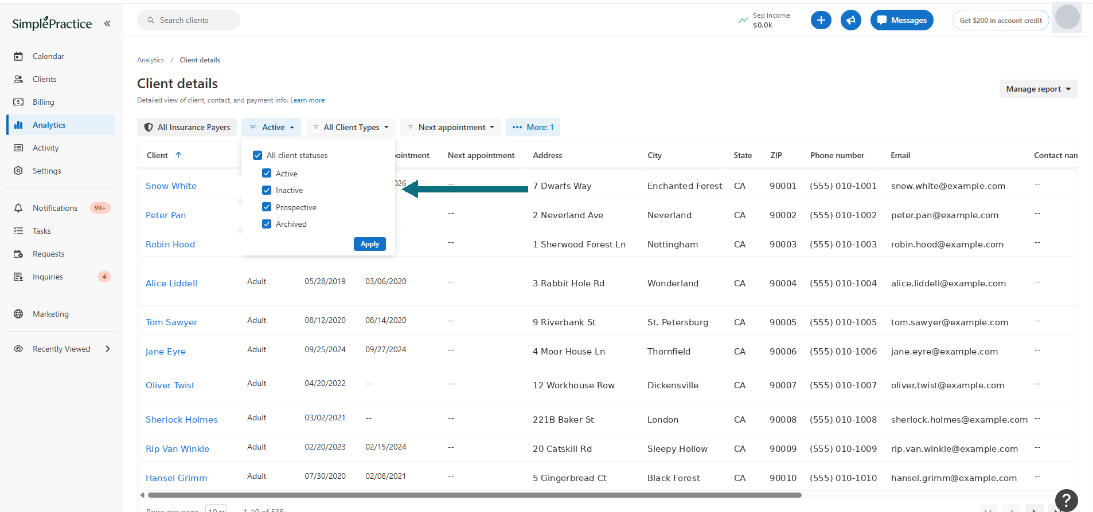Open the More: 1 filters menu
Screen dimensions: 1093x512
point(533,127)
